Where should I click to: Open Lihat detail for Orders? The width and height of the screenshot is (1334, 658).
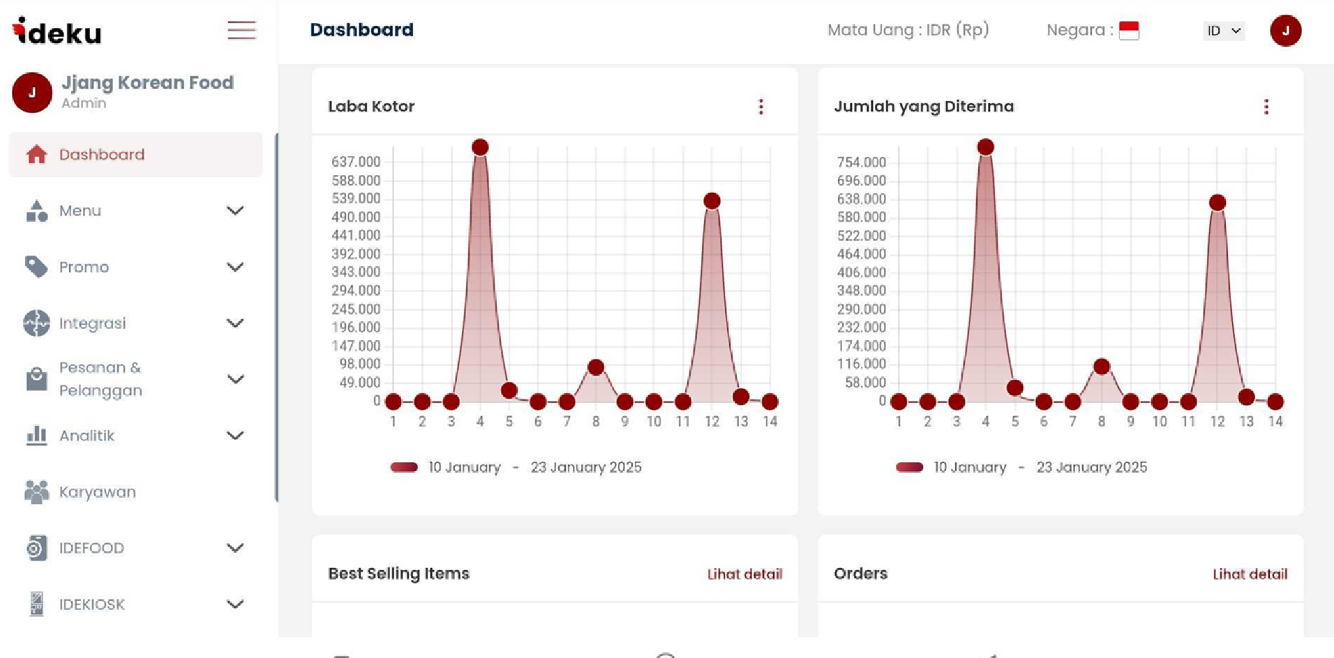(x=1250, y=574)
